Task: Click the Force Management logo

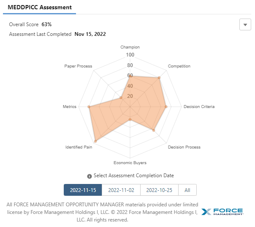Action: tap(222, 212)
